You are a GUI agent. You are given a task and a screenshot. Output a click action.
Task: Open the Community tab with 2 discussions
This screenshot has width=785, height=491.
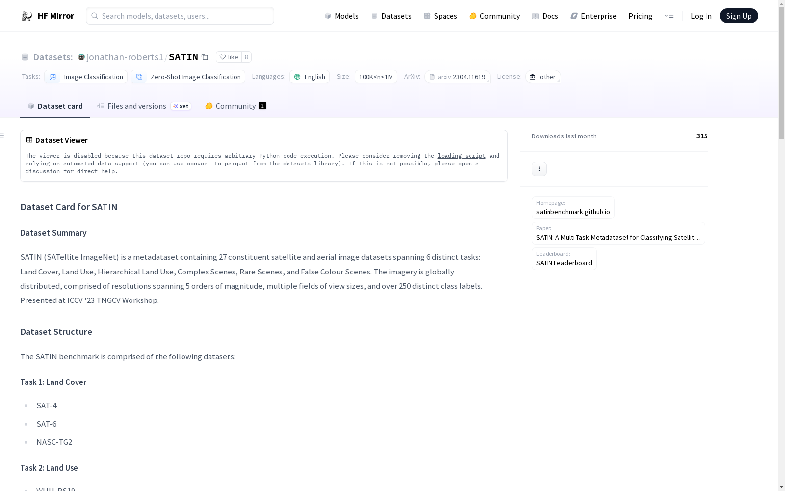pyautogui.click(x=235, y=106)
